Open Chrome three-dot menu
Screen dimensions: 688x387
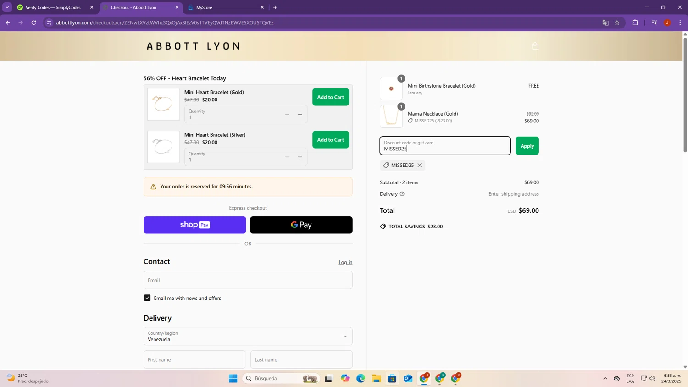680,22
